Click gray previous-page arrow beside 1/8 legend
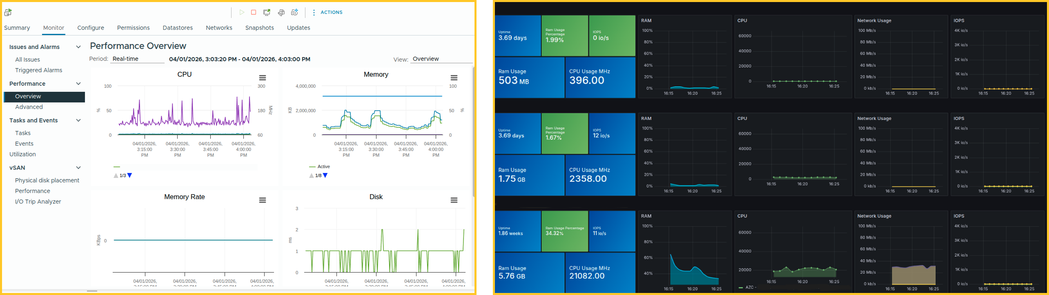Screen dimensions: 1049x295 point(312,175)
